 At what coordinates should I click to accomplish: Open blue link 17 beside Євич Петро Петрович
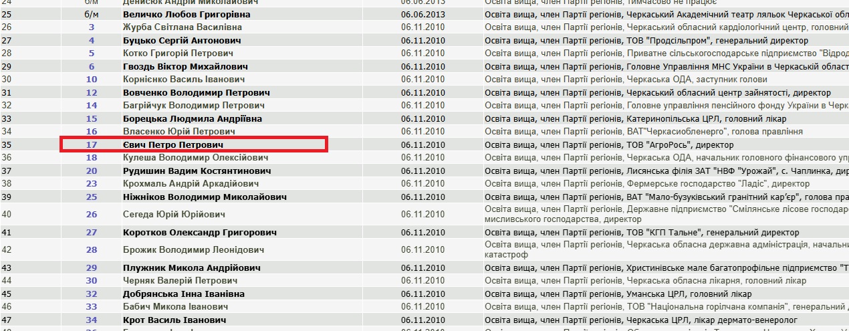92,144
